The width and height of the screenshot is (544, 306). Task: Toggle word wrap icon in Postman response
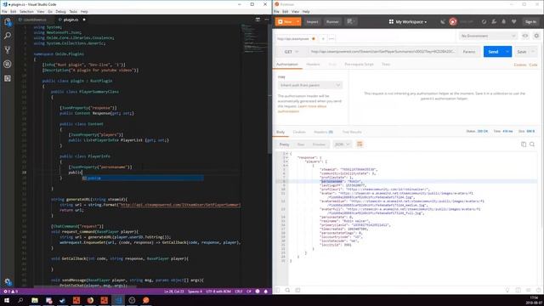coord(360,144)
